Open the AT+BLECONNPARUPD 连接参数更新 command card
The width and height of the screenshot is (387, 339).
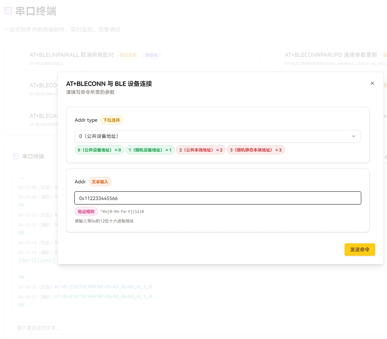333,58
